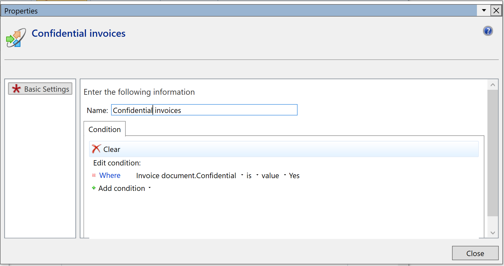
Task: Open the help icon in Properties dialog
Action: (x=488, y=31)
